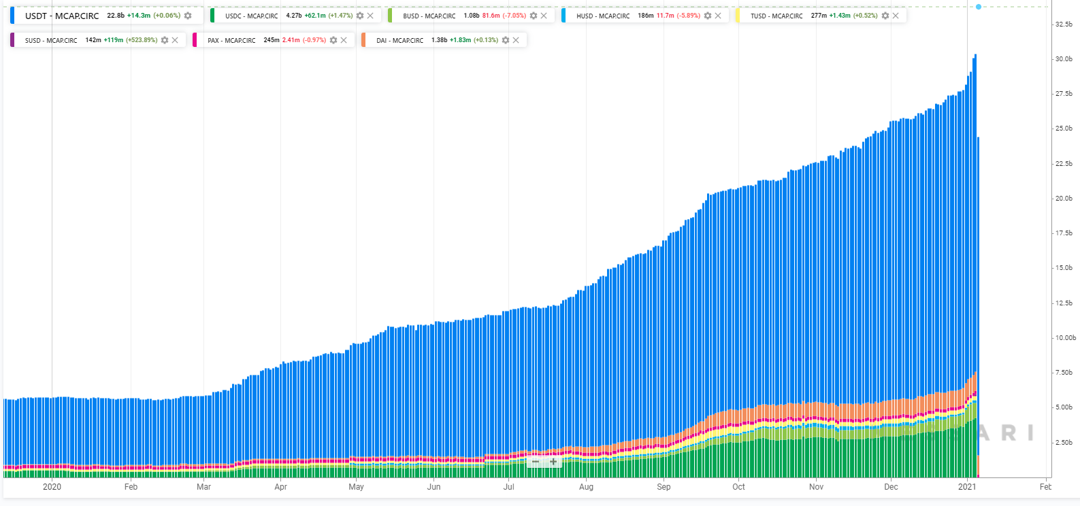The height and width of the screenshot is (506, 1080).
Task: Open PAX series settings gear
Action: [x=333, y=40]
